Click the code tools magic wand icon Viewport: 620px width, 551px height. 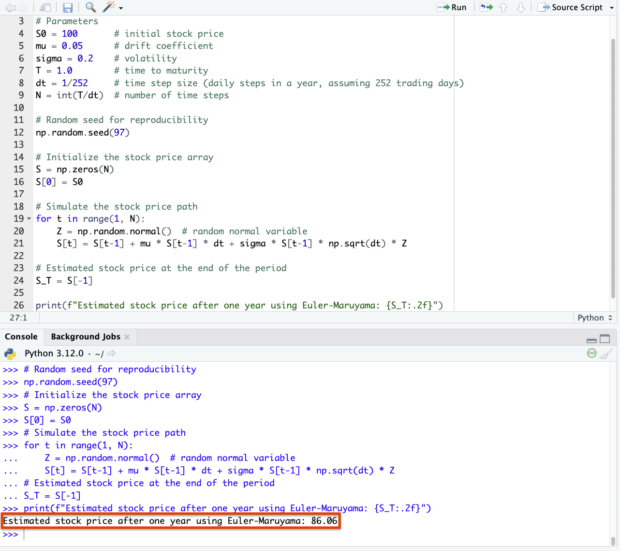coord(109,7)
